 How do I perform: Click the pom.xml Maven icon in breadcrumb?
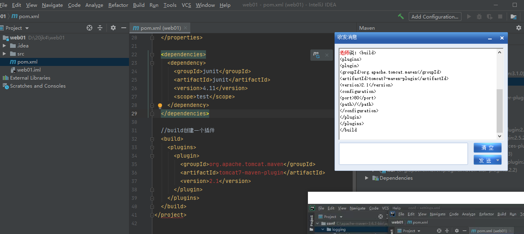(x=15, y=16)
